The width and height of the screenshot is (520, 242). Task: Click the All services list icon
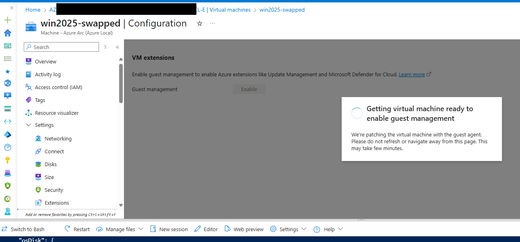(8, 59)
